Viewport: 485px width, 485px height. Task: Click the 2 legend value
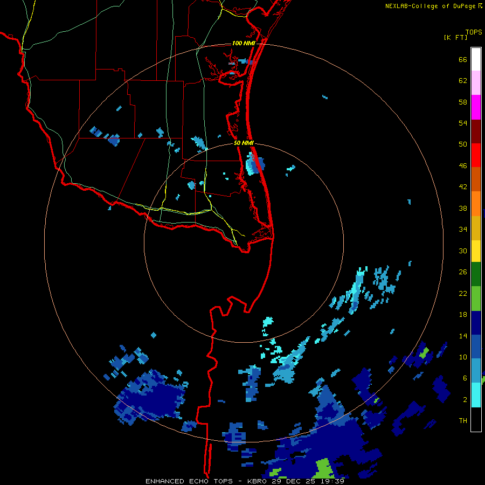tap(465, 400)
